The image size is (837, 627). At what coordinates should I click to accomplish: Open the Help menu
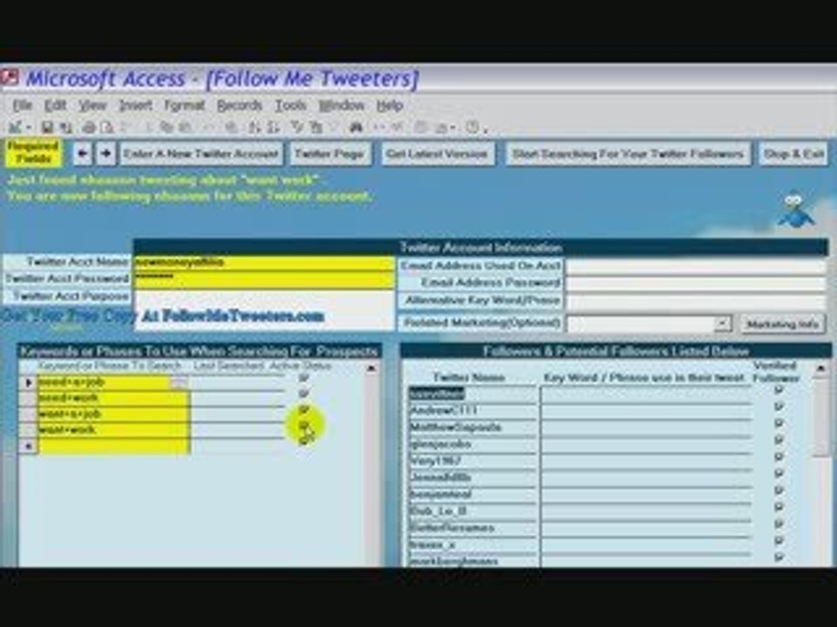point(390,105)
